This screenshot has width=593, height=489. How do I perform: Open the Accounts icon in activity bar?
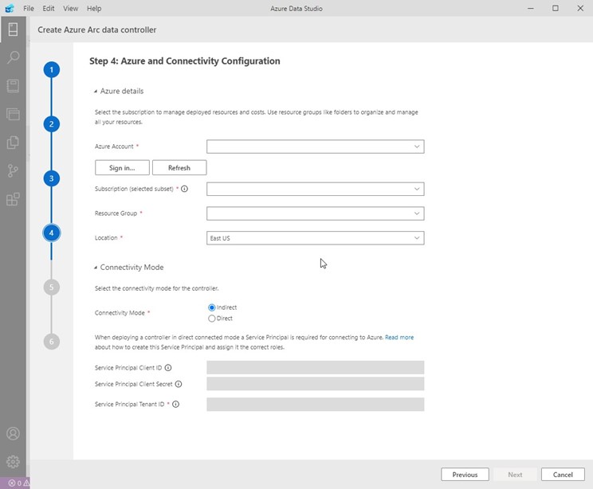tap(13, 433)
